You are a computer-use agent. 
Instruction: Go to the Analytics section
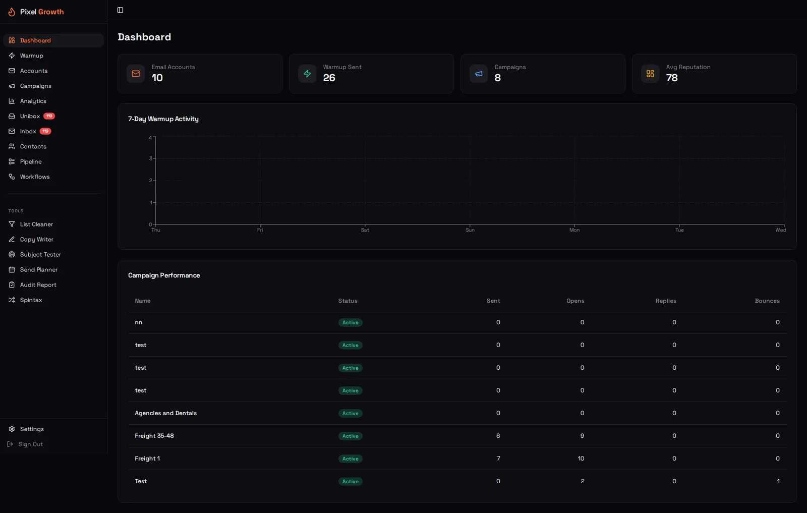[53, 101]
